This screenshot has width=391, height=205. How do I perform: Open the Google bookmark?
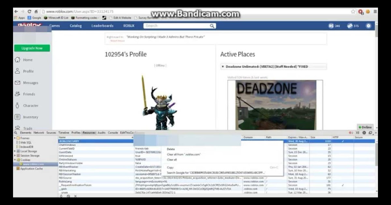35,18
